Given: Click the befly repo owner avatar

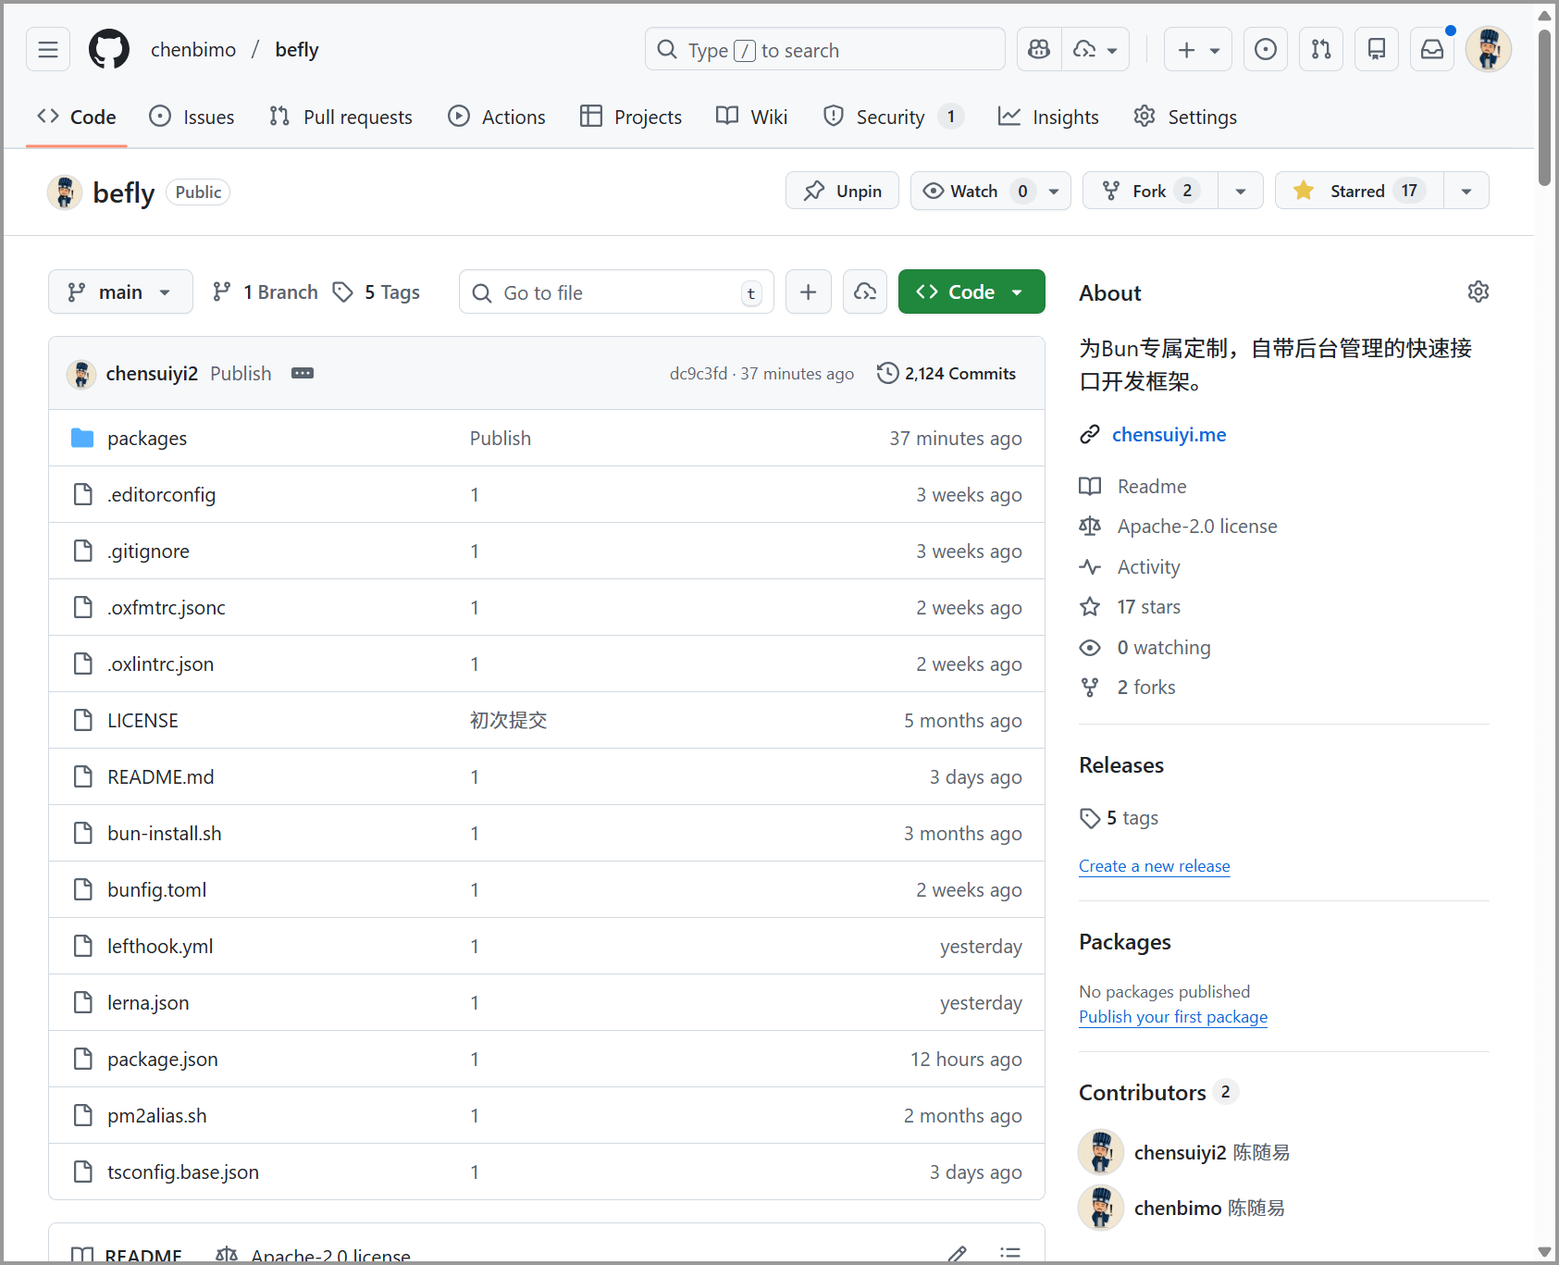Looking at the screenshot, I should 65,192.
